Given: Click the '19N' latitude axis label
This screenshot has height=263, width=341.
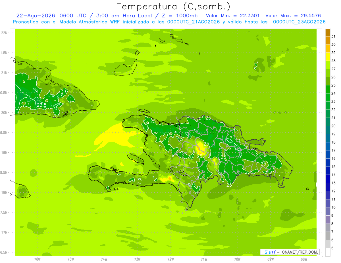Looking at the screenshot, I should click(x=4, y=153).
